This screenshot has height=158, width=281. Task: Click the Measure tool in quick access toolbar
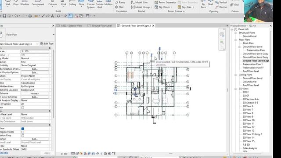tap(36, 16)
